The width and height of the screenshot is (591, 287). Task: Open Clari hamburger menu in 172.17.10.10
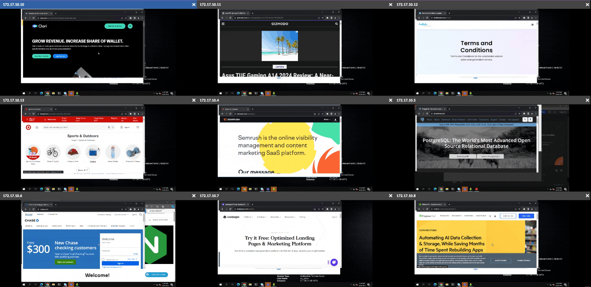[x=130, y=26]
